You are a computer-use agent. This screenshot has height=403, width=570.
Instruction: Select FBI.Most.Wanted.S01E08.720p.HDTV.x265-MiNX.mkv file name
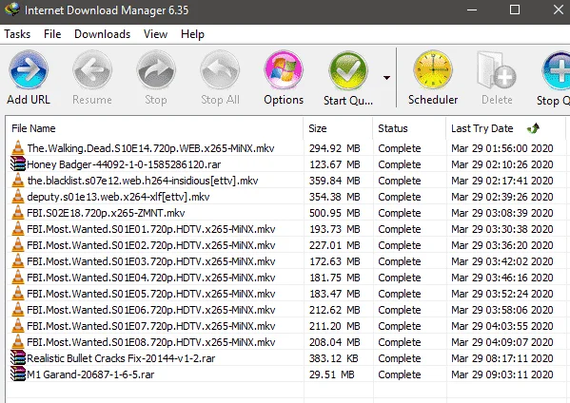pyautogui.click(x=151, y=342)
